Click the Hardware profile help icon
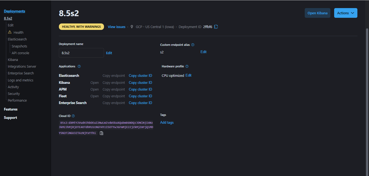The image size is (369, 176). [x=187, y=66]
